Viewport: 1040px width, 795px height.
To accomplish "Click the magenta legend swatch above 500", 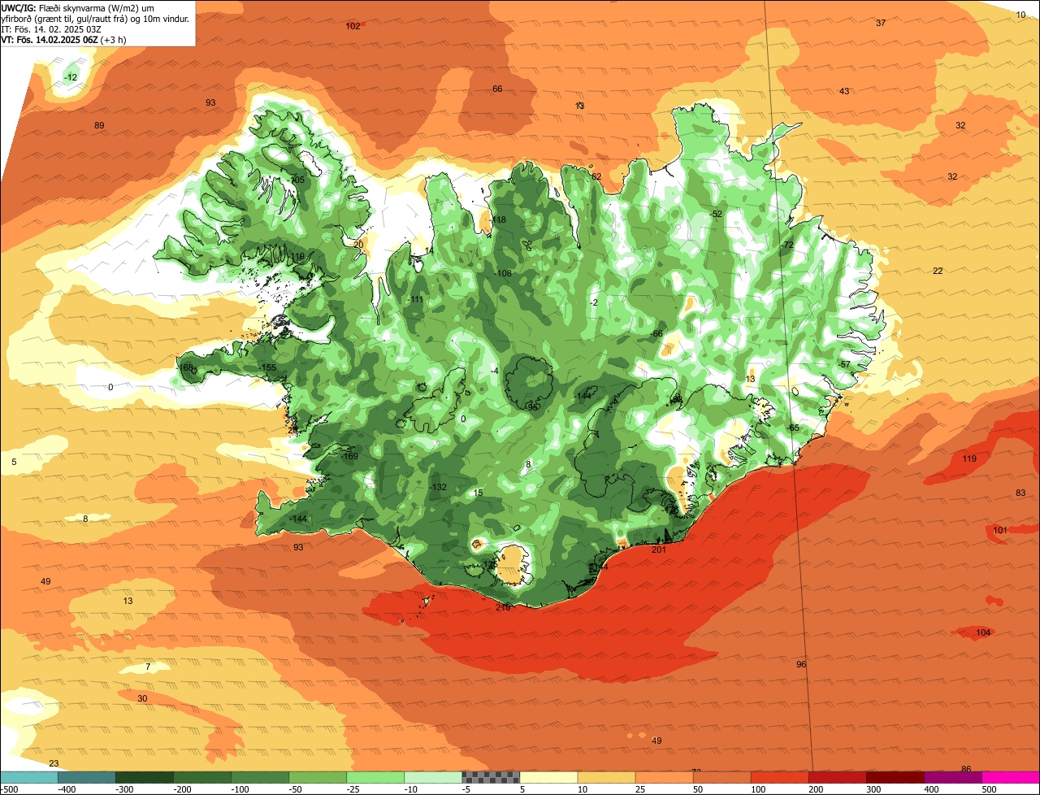I will (x=1011, y=777).
